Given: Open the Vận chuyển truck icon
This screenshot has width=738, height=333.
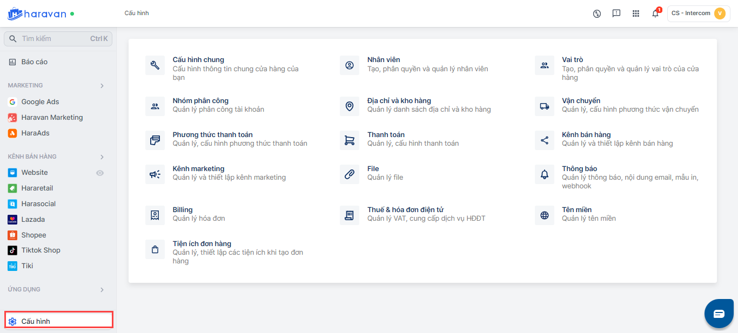Looking at the screenshot, I should (x=544, y=106).
